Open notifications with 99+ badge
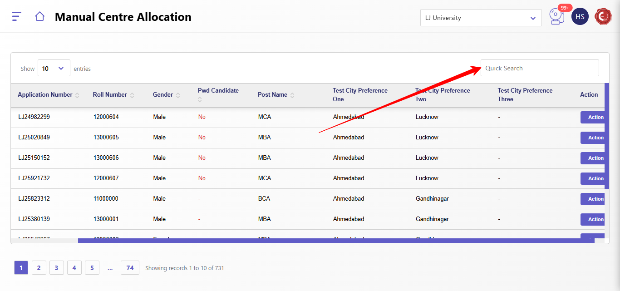 [x=556, y=16]
